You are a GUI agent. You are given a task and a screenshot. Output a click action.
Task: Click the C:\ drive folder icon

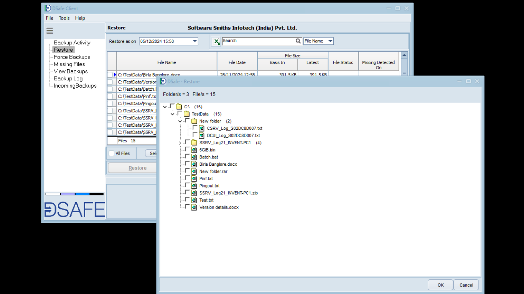[179, 107]
